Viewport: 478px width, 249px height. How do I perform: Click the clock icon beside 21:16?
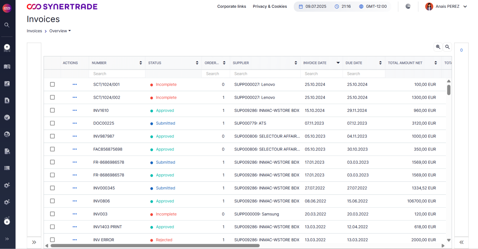pos(337,6)
